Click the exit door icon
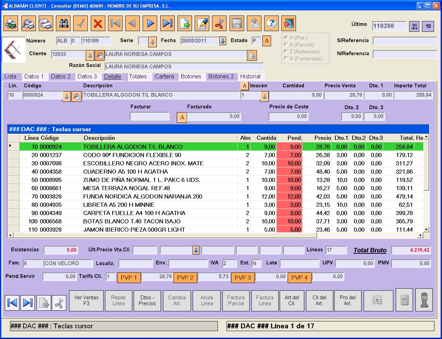Viewport: 442px width, 339px height. point(289,23)
